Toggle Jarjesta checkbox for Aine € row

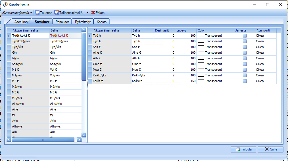245,53
